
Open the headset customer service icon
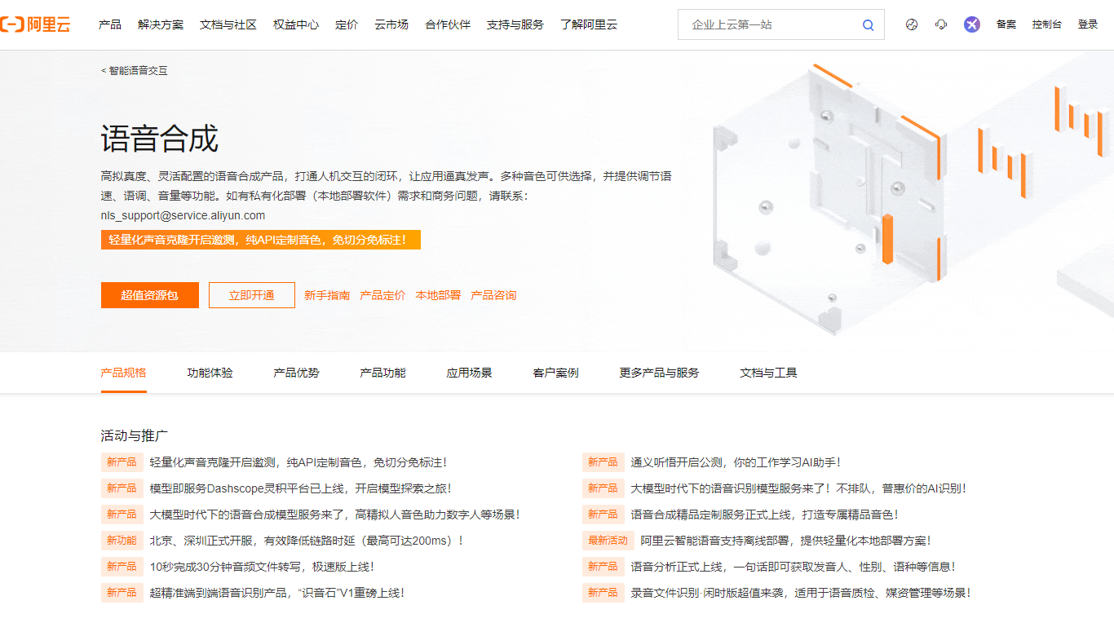click(x=941, y=24)
